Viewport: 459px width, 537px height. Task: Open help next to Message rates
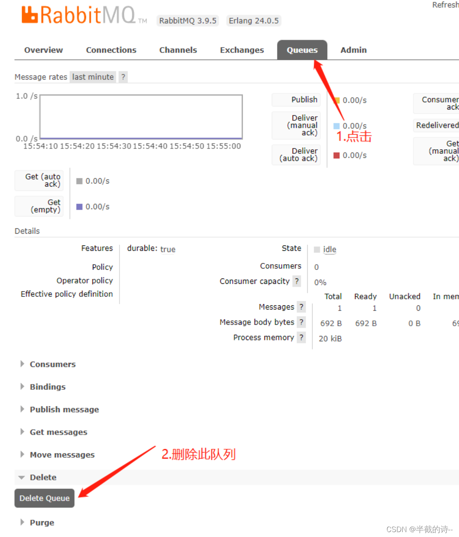(123, 77)
